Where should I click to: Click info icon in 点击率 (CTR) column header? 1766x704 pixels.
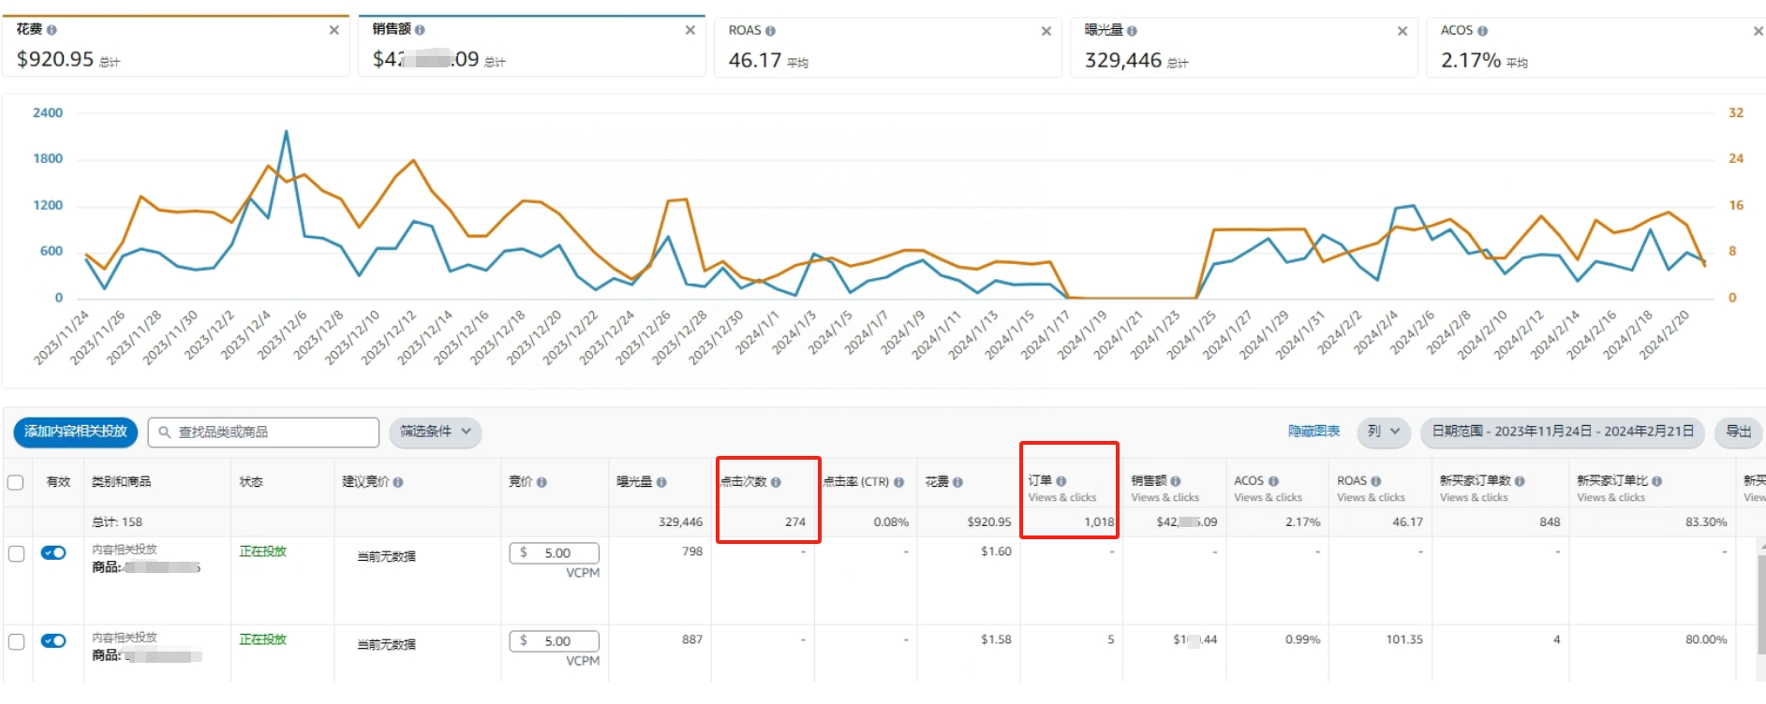point(898,482)
